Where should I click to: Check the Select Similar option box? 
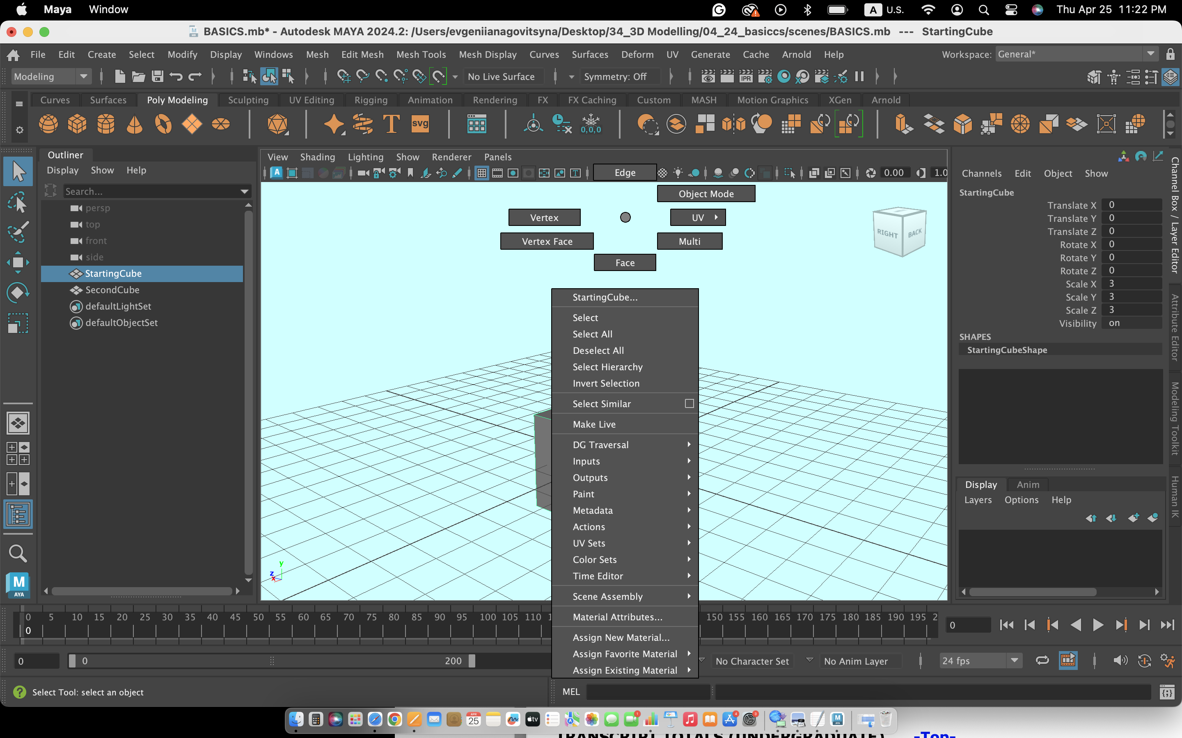[689, 404]
